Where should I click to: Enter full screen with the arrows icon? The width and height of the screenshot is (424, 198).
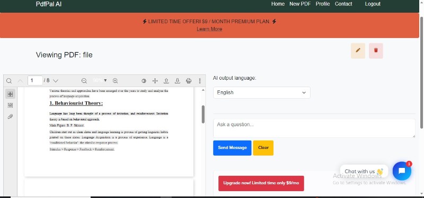pyautogui.click(x=155, y=81)
